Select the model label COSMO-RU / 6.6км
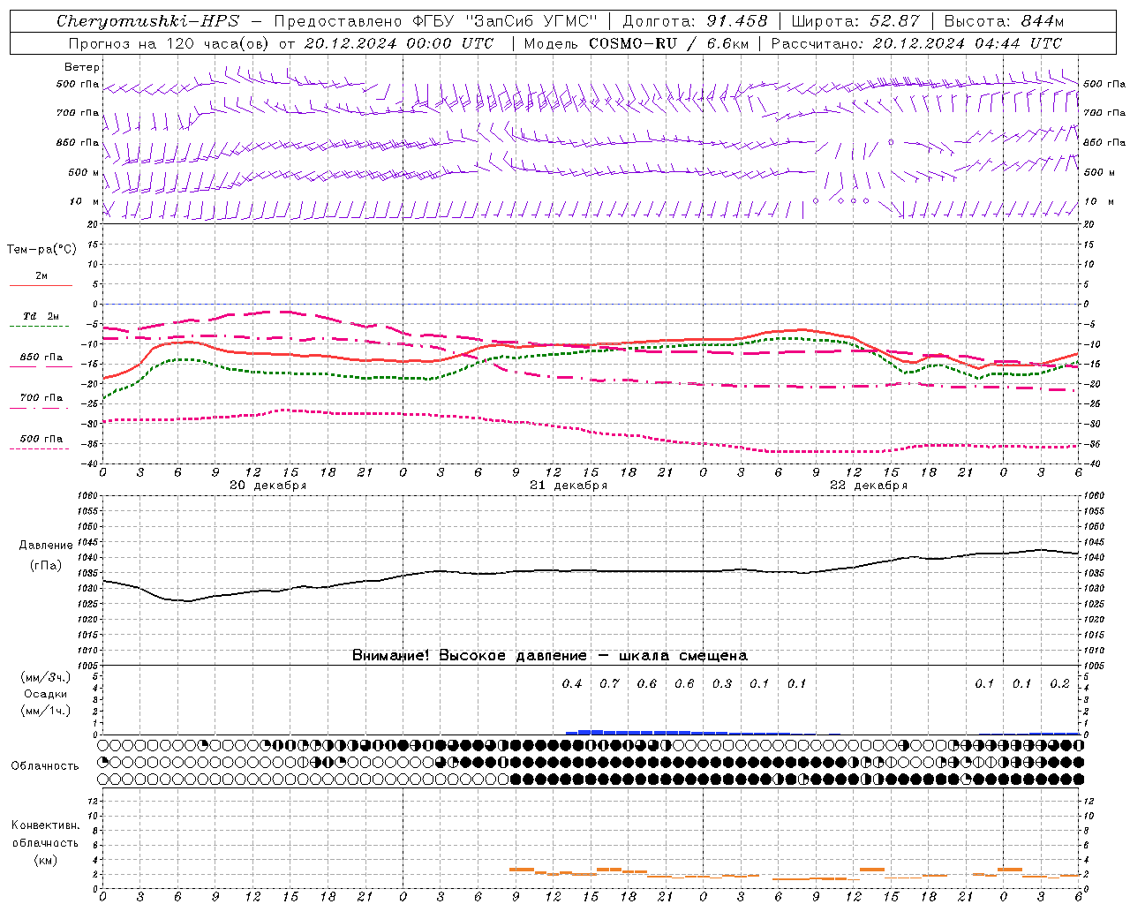This screenshot has height=904, width=1130. coord(669,43)
